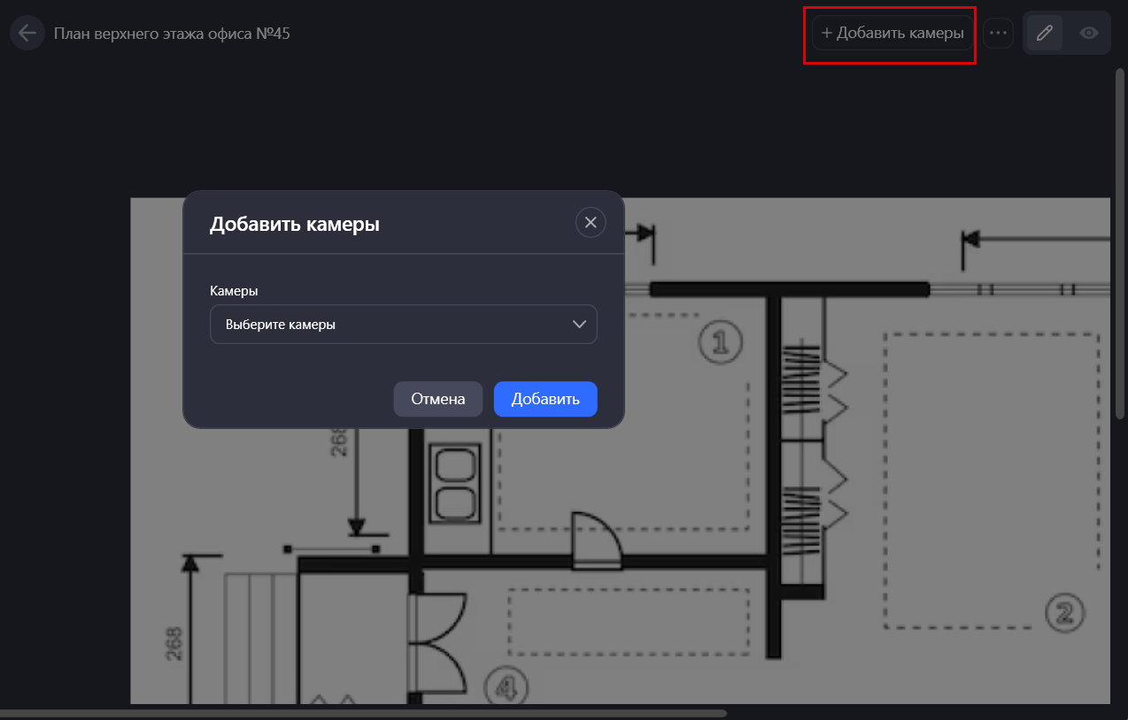Click the Камеры field label
Screen dimensions: 1128x720
(234, 290)
